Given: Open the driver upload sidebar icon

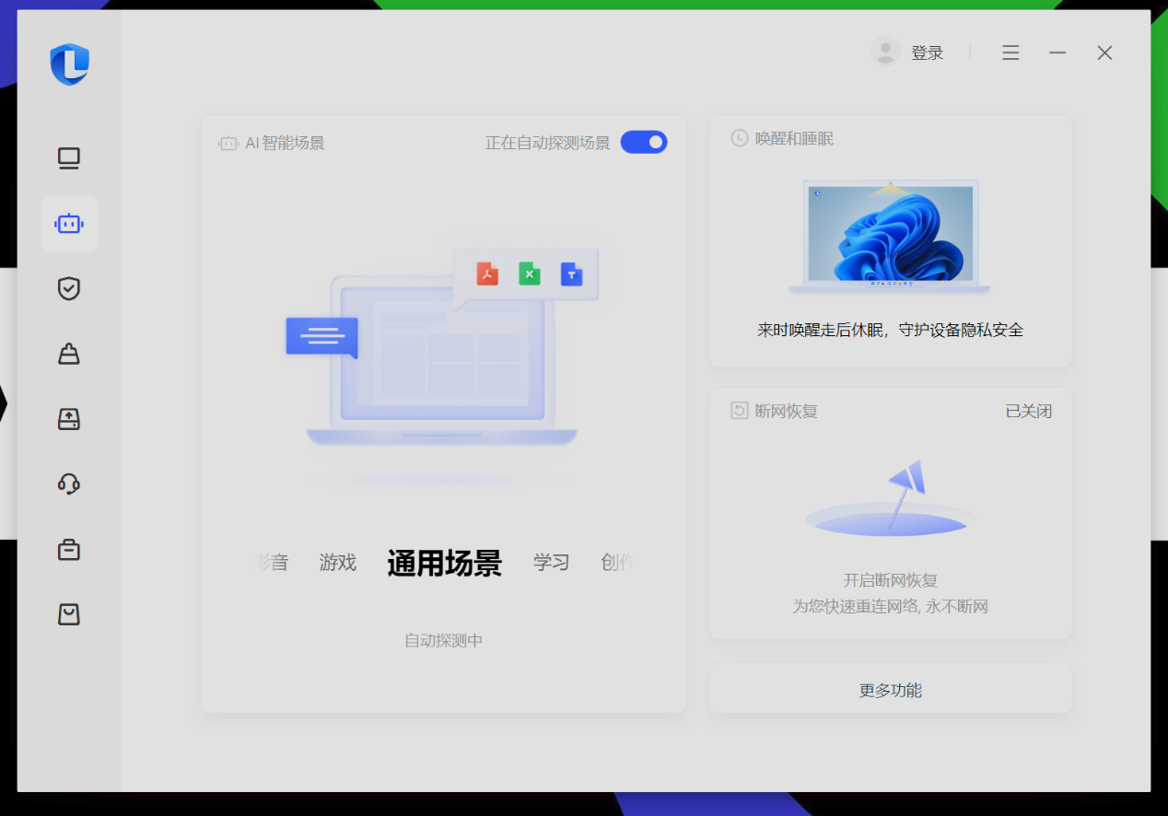Looking at the screenshot, I should click(x=69, y=419).
